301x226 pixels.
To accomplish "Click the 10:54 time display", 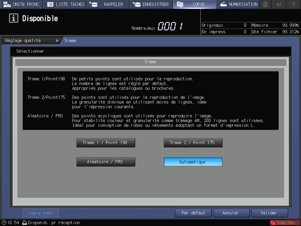I will click(13, 223).
